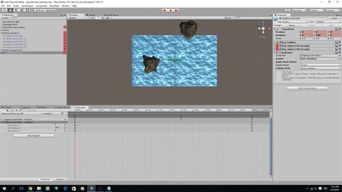Open the Layers dropdown
This screenshot has height=192, width=342.
(316, 10)
